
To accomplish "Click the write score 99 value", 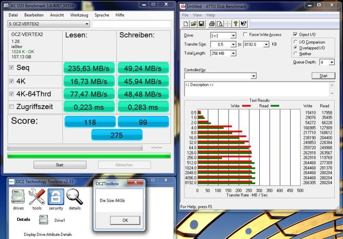I will (143, 122).
